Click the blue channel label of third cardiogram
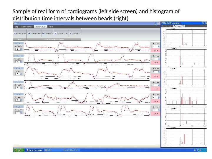Screen dimensions: 212x159 [x=18, y=68]
